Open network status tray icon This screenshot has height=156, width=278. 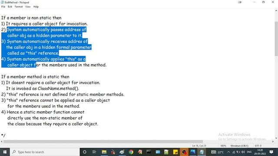[234, 152]
